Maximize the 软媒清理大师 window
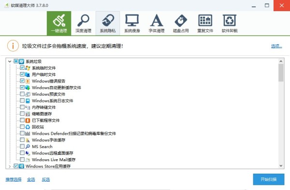 (x=267, y=5)
